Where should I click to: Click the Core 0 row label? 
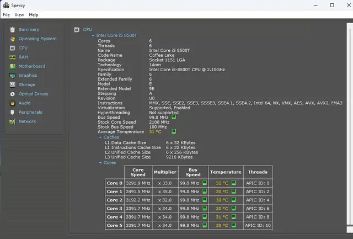coord(114,183)
